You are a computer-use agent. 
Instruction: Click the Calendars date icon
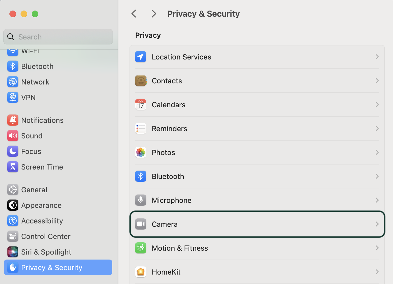click(141, 105)
